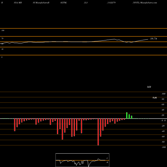Click the '(NNTL) MunafaSutra.com' label
This screenshot has width=167, height=167.
pos(145,3)
